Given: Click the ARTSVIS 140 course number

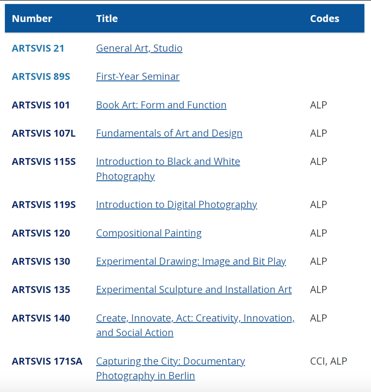Looking at the screenshot, I should (41, 318).
